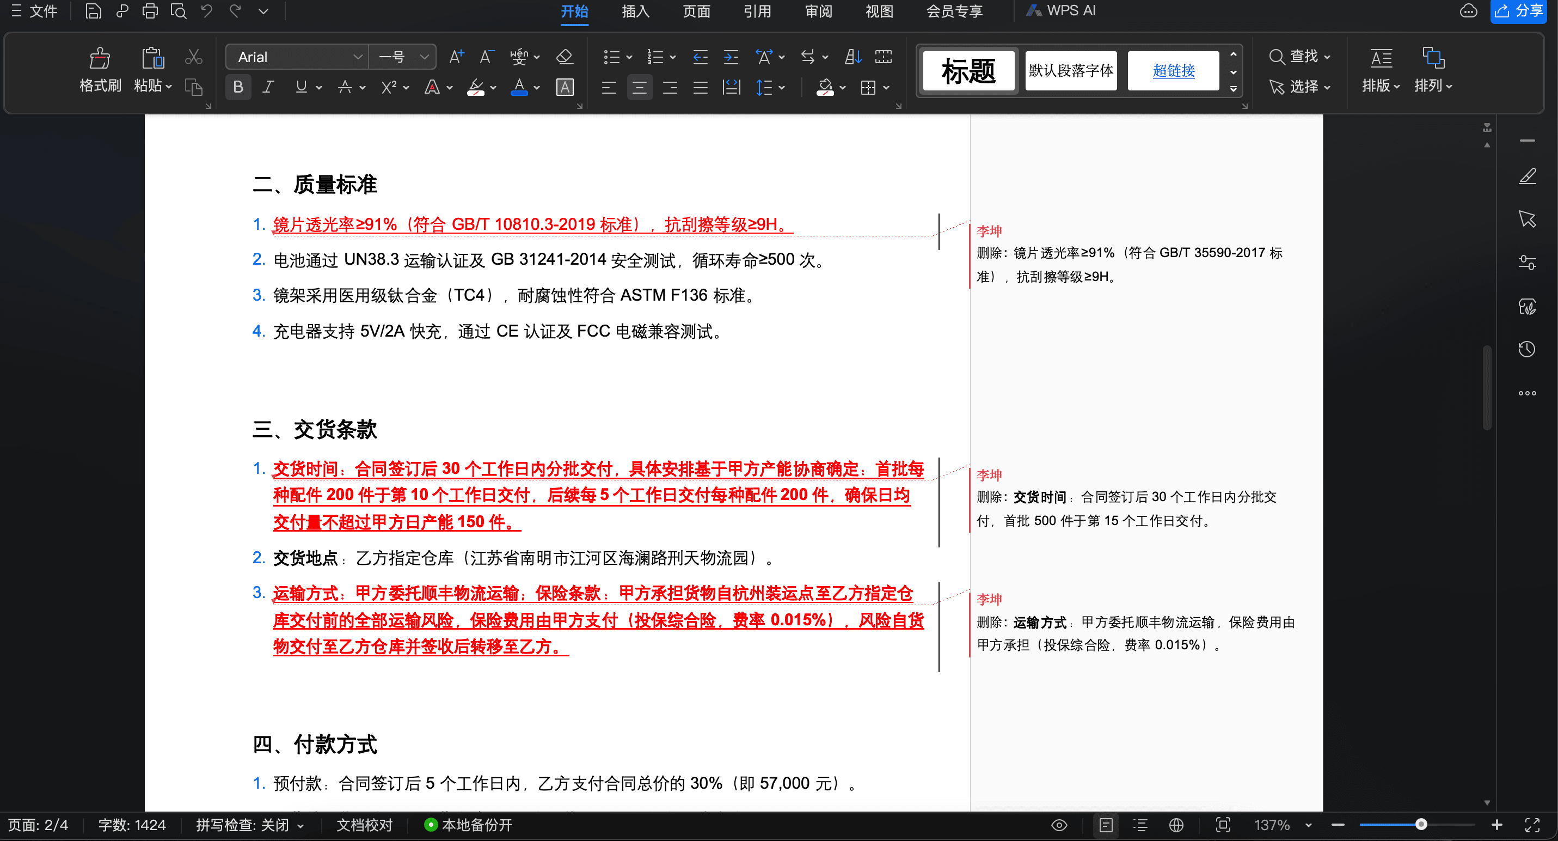1558x841 pixels.
Task: Toggle Underline formatting
Action: [x=300, y=87]
